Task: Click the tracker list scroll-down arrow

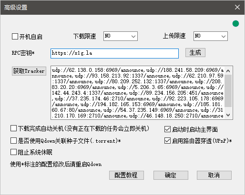Action: point(228,115)
